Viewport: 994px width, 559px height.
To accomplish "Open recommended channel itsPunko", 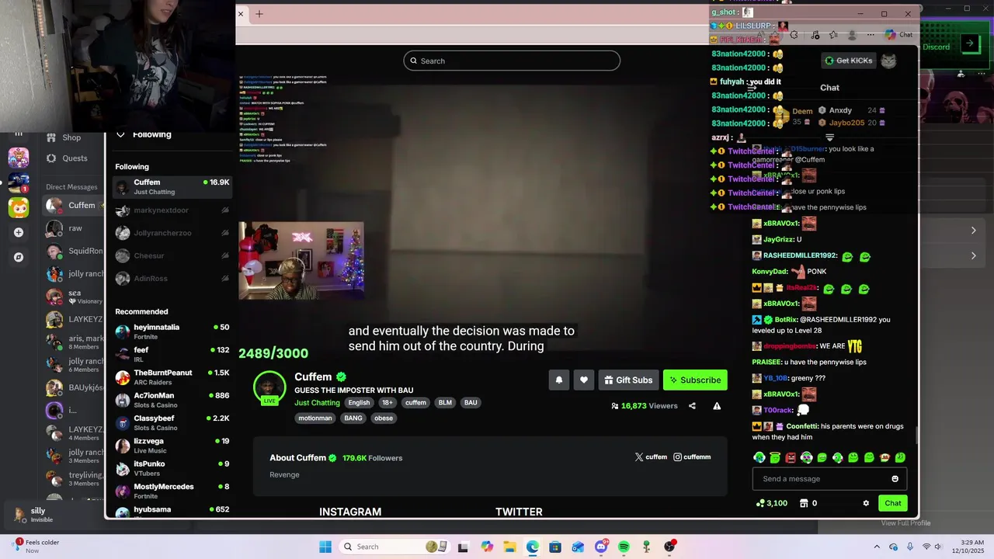I will click(x=172, y=468).
